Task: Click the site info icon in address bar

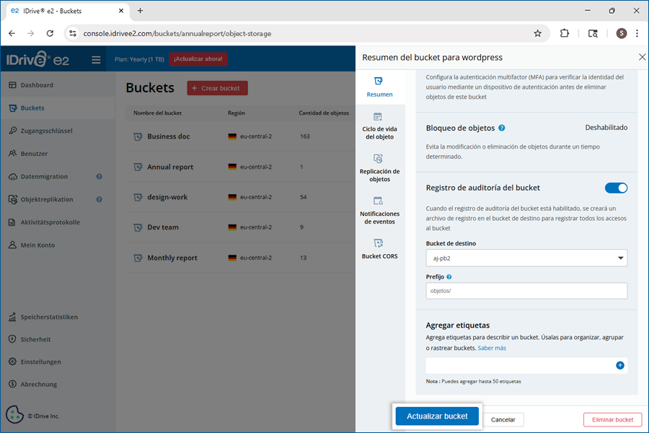Action: [73, 34]
